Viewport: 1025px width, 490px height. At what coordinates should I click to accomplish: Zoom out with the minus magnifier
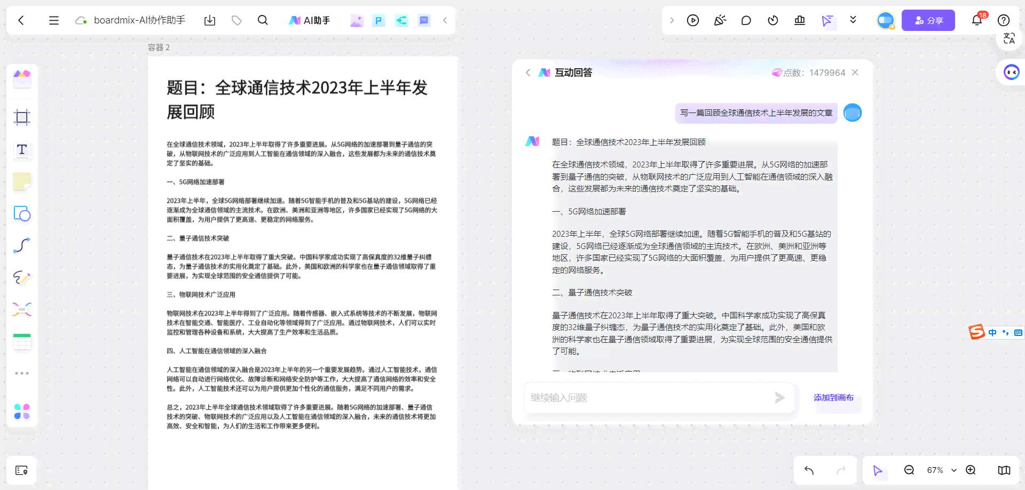tap(909, 470)
